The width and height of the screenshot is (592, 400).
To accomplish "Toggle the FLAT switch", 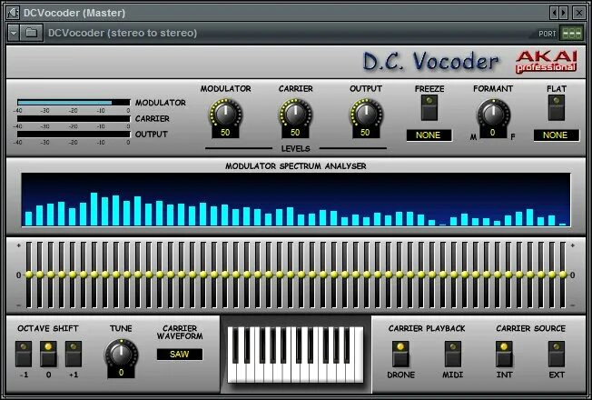I will tap(556, 108).
